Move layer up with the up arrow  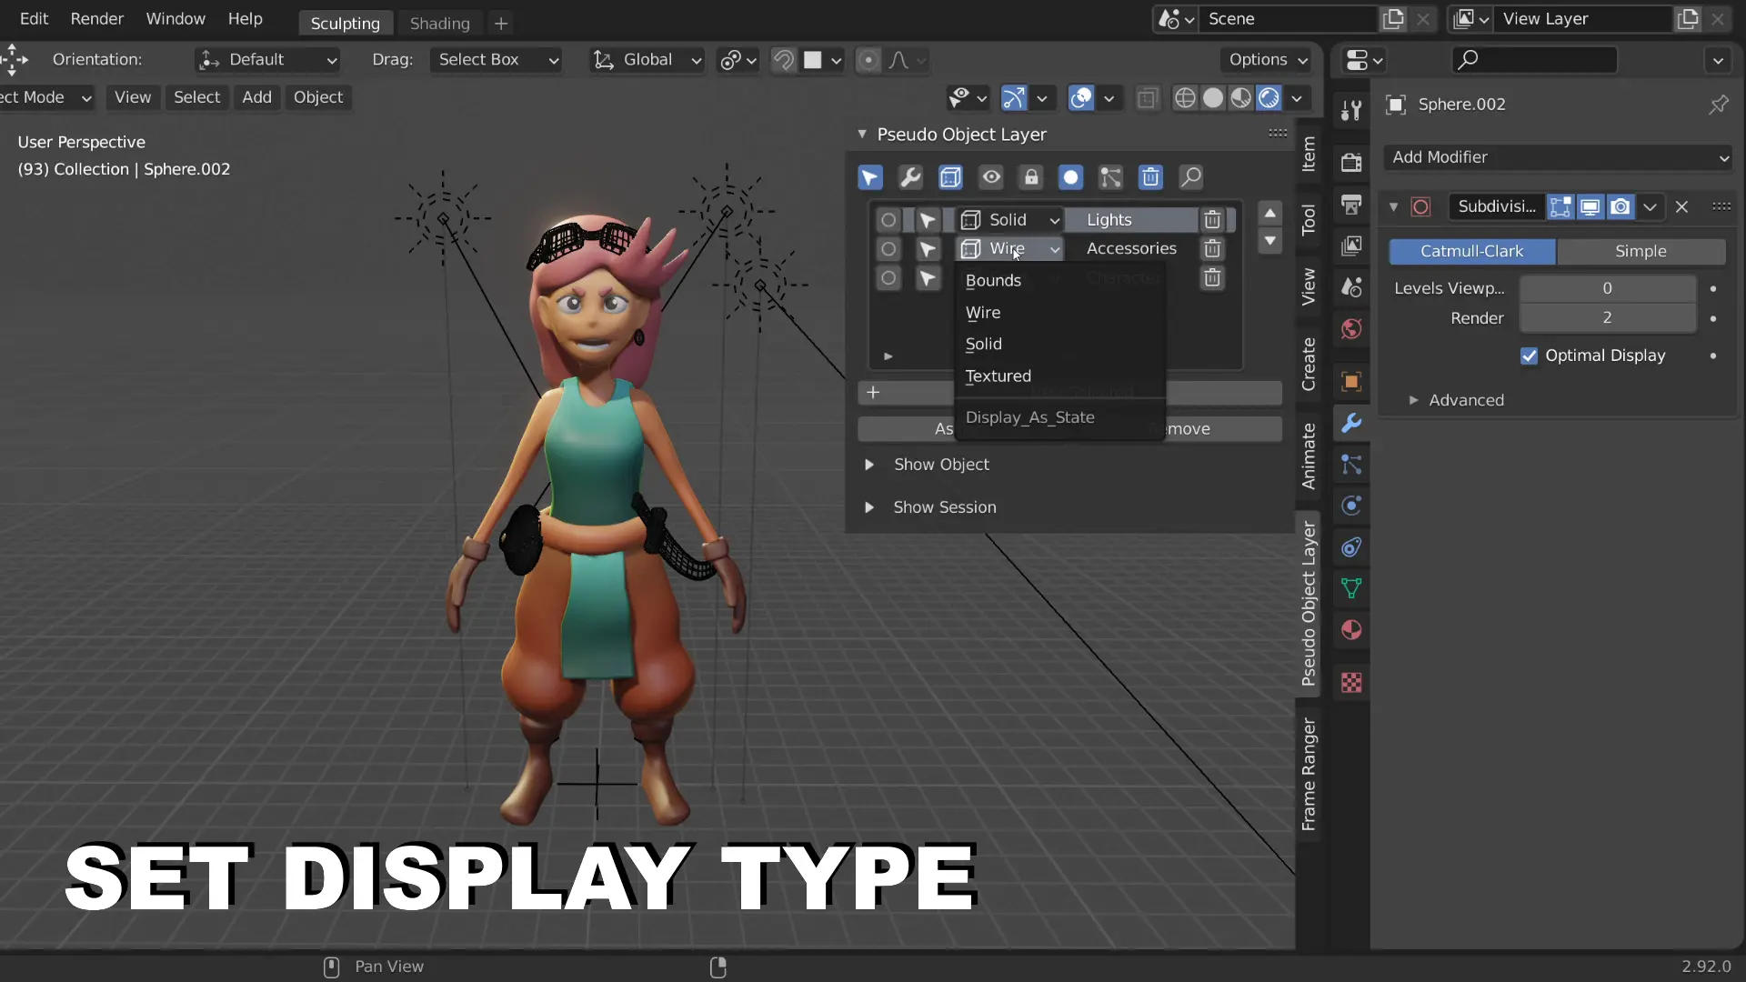pos(1270,214)
